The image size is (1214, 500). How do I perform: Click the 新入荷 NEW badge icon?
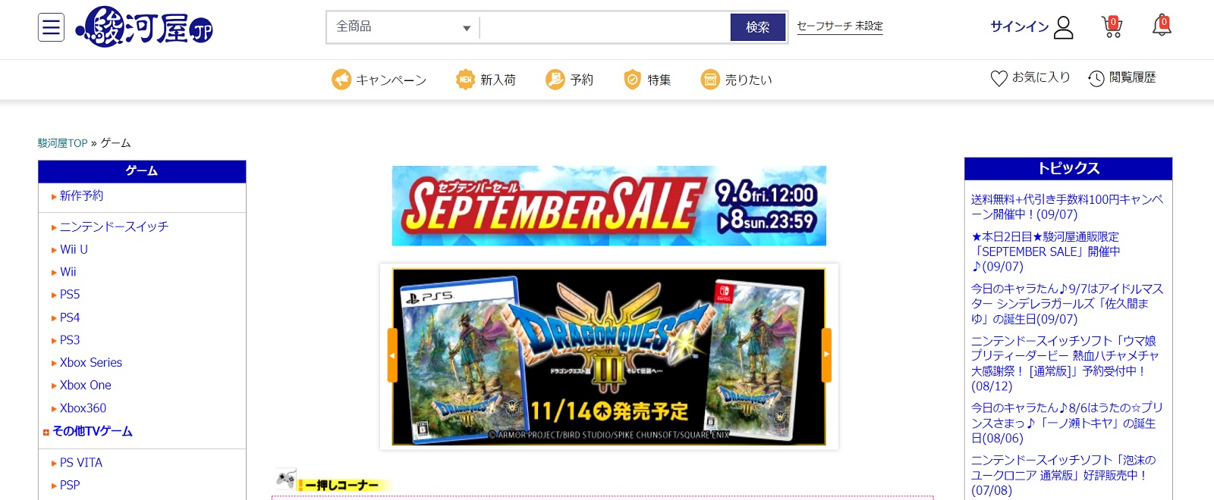(x=465, y=80)
